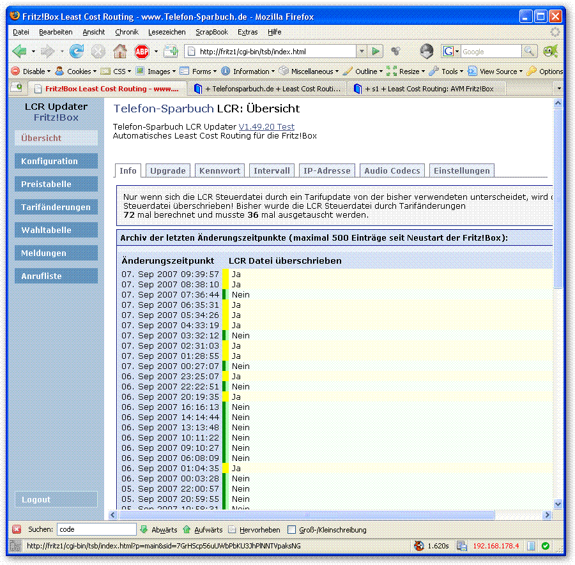Click the vertical scrollbar down arrow
This screenshot has height=565, width=575.
coord(558,504)
